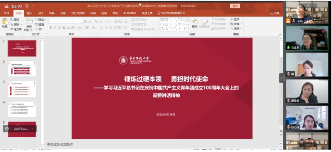Click the Login (登录) button
The height and width of the screenshot is (152, 331).
tap(235, 6)
